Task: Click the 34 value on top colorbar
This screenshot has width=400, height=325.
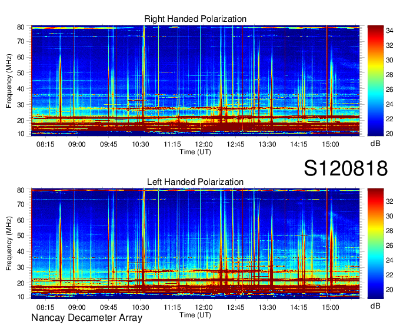Action: tap(389, 31)
